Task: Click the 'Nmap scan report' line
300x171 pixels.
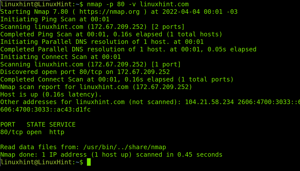Action: click(x=96, y=87)
